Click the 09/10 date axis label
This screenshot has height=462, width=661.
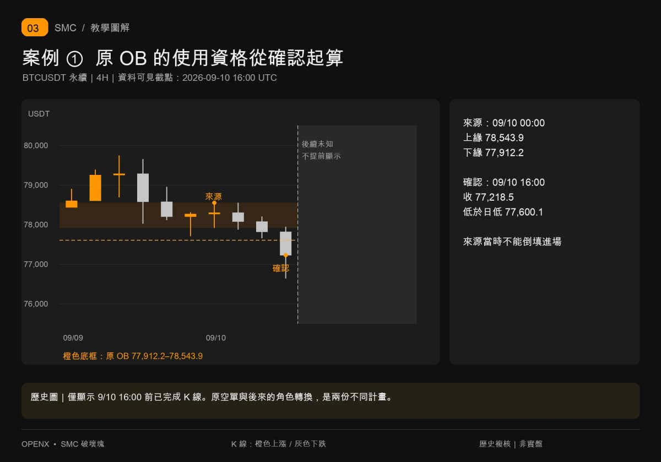click(x=216, y=338)
